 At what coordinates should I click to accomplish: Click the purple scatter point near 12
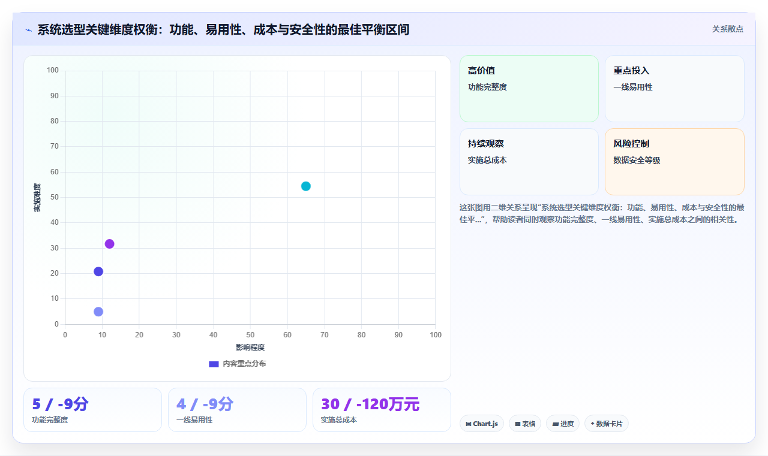click(x=109, y=244)
